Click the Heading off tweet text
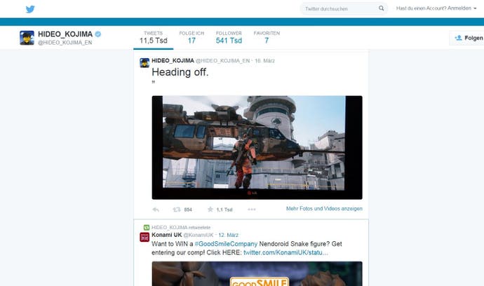The image size is (484, 286). point(180,72)
